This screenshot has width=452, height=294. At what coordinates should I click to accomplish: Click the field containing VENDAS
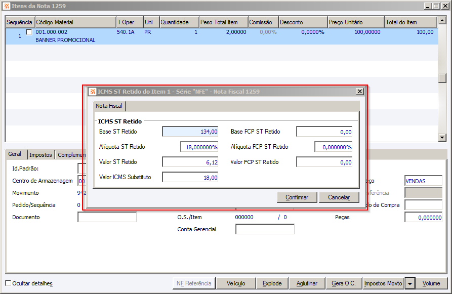coord(424,181)
